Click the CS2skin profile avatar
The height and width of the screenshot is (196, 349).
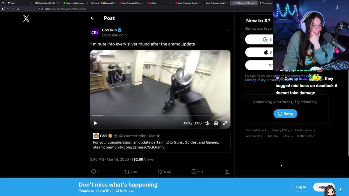(95, 32)
